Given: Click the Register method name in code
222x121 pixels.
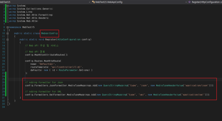Looking at the screenshot, I should pyautogui.click(x=51, y=40).
